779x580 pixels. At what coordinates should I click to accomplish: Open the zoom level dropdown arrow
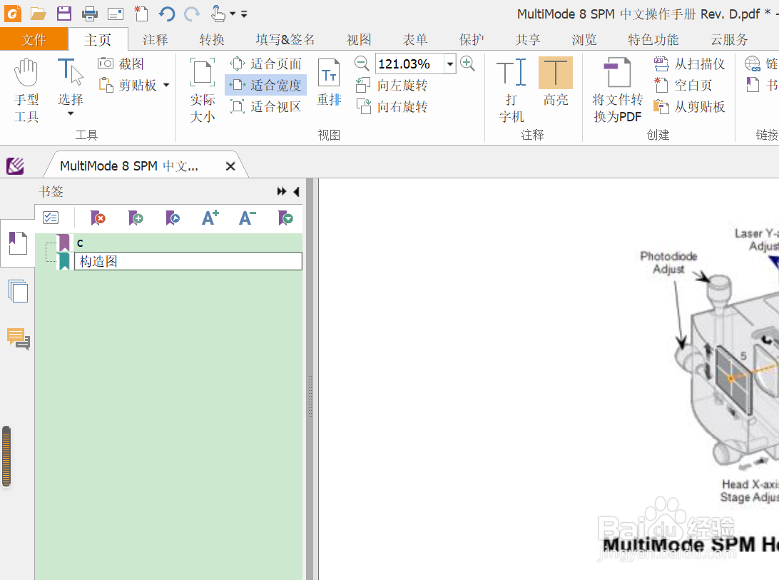click(x=450, y=63)
